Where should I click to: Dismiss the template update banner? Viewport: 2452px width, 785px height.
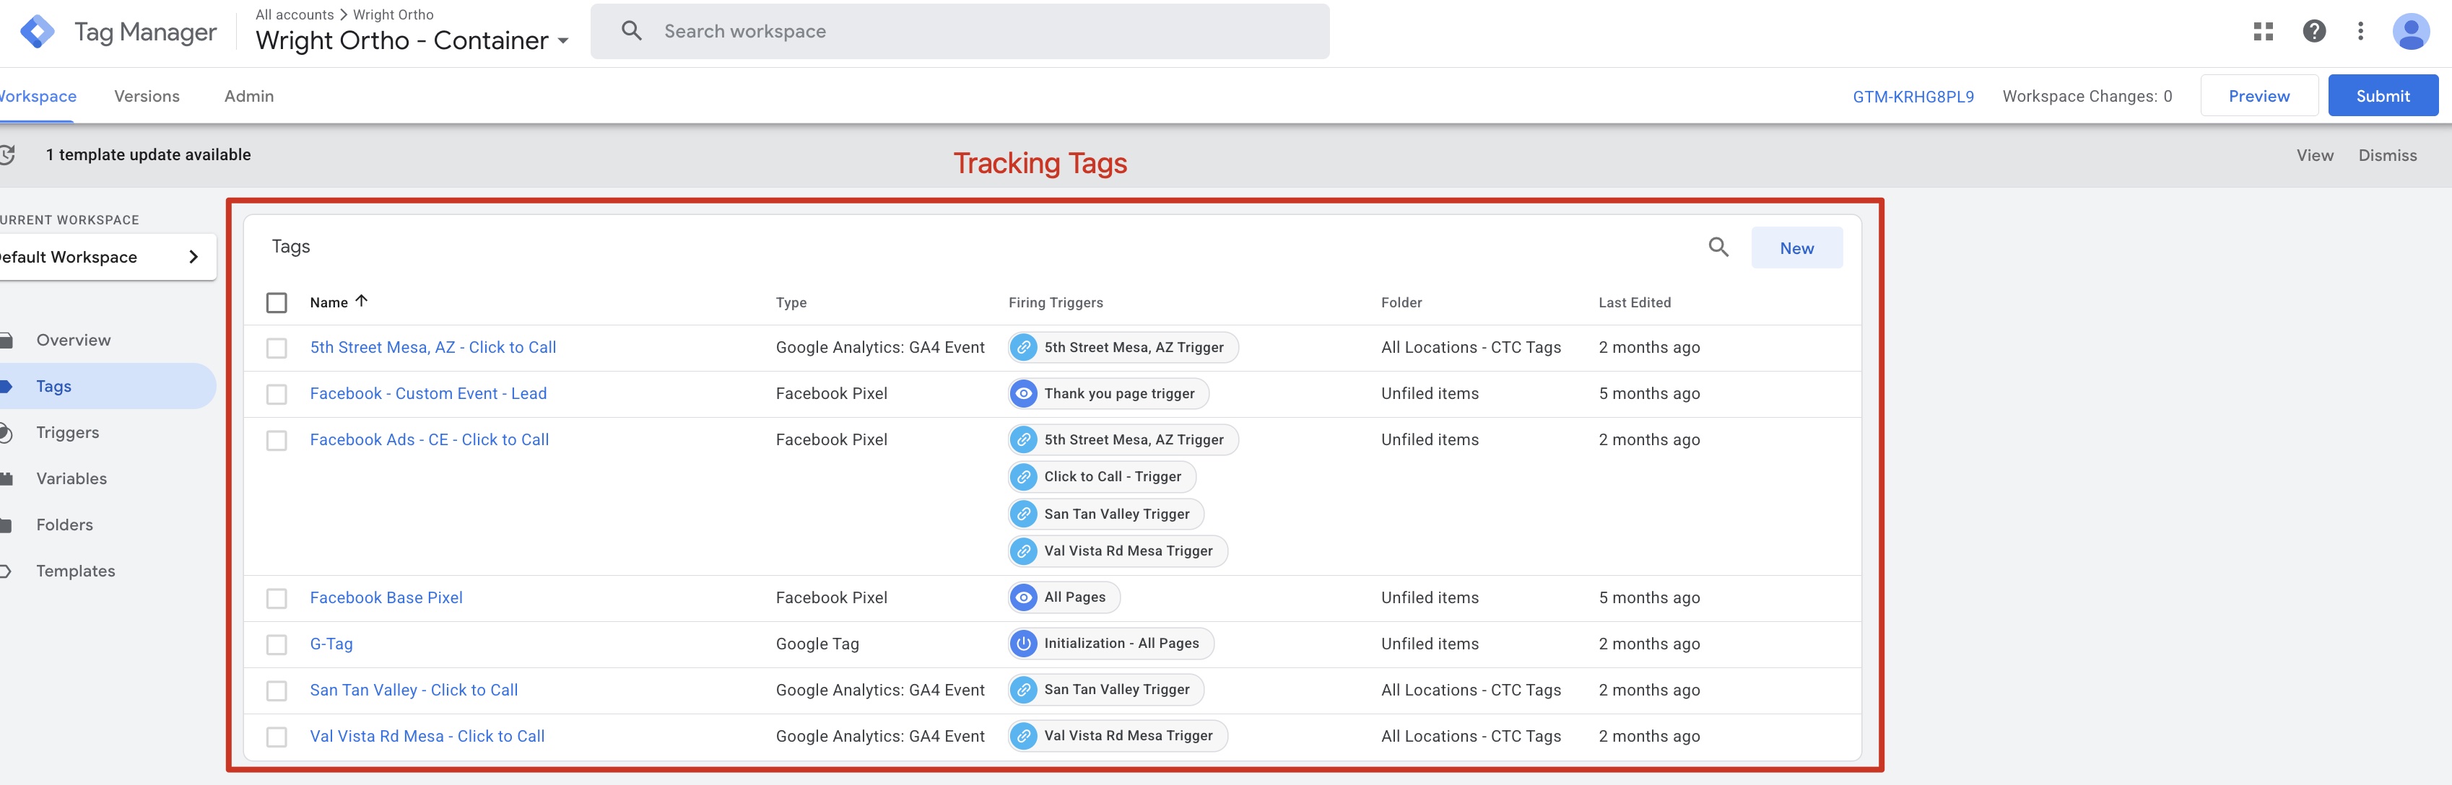(2387, 155)
